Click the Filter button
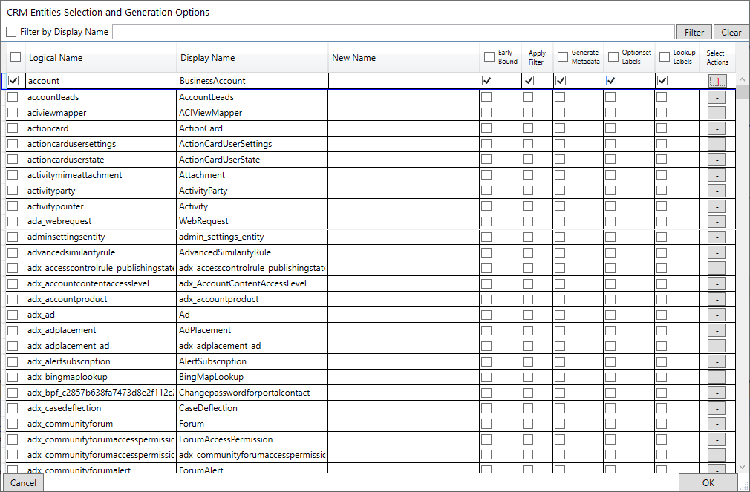This screenshot has width=750, height=492. (694, 32)
